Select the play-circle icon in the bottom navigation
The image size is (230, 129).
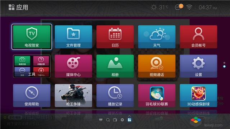(x=122, y=120)
